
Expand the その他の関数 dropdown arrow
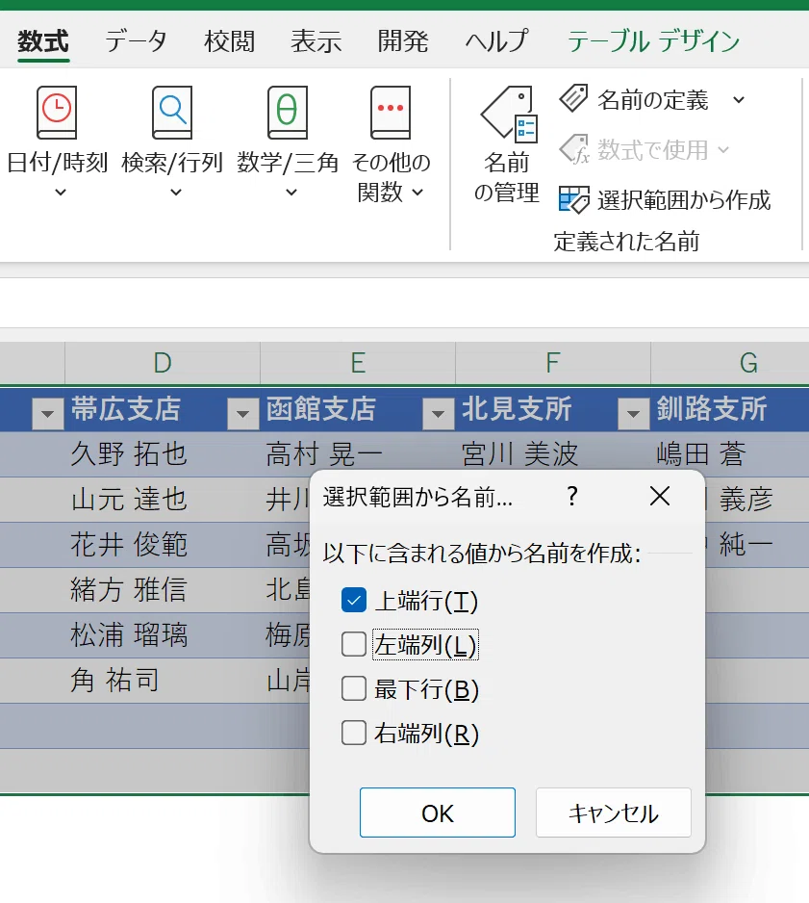[x=418, y=193]
